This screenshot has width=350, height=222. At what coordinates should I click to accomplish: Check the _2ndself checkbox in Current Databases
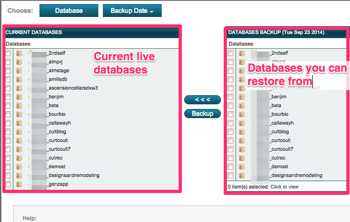8,53
